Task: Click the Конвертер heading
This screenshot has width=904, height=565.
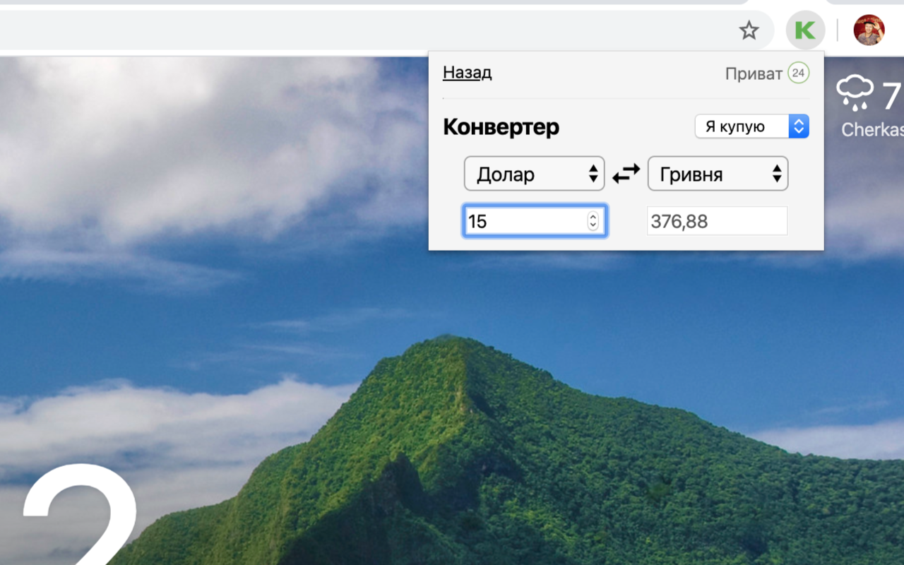Action: coord(501,127)
